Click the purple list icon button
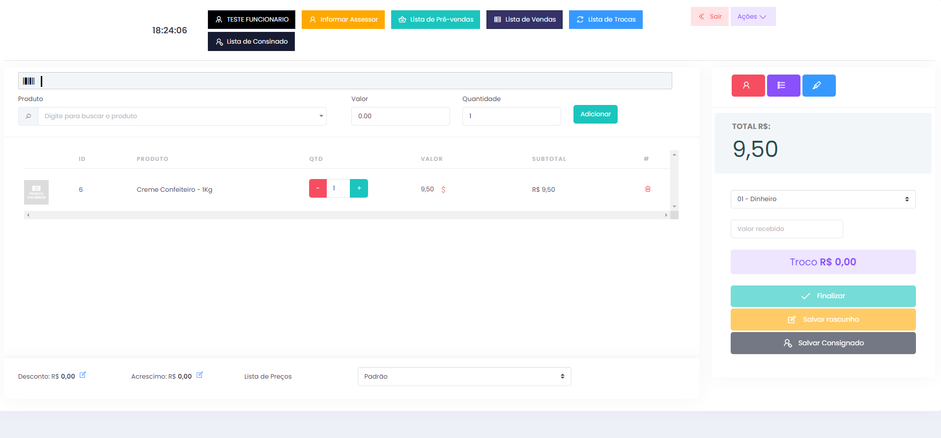This screenshot has width=941, height=438. (783, 85)
